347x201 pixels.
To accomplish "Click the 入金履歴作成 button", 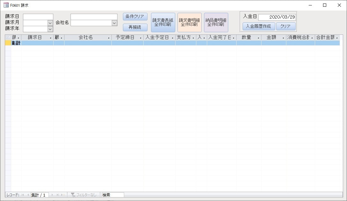I will pyautogui.click(x=259, y=26).
